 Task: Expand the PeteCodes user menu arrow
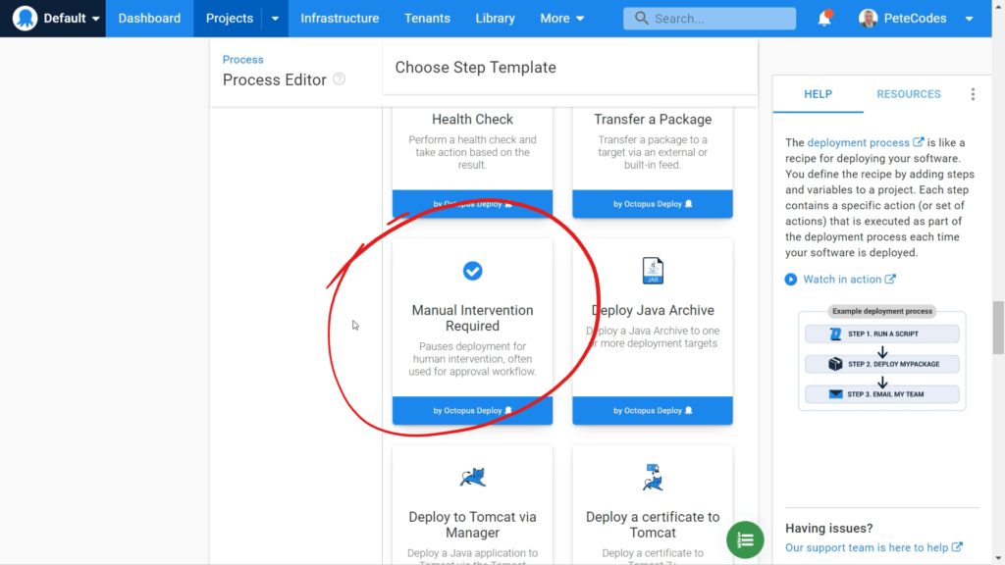(x=969, y=19)
